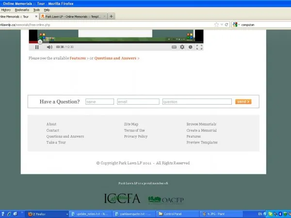Open new browser tab with plus
This screenshot has width=291, height=218.
click(112, 16)
